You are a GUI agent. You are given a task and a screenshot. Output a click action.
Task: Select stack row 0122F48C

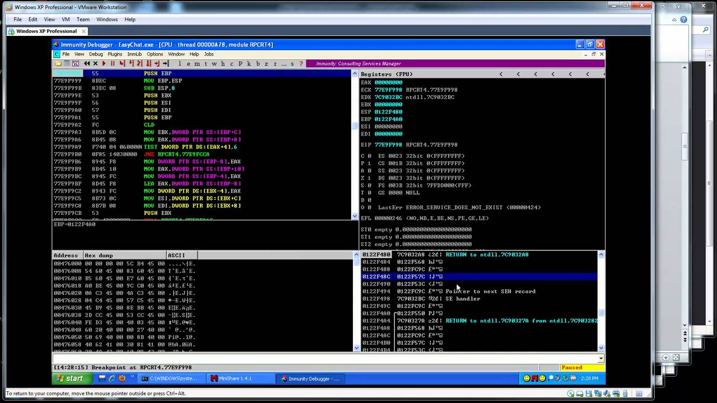[x=479, y=277]
